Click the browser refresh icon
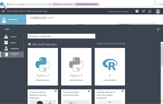Screen dimensions: 163x104 click(x=51, y=4)
